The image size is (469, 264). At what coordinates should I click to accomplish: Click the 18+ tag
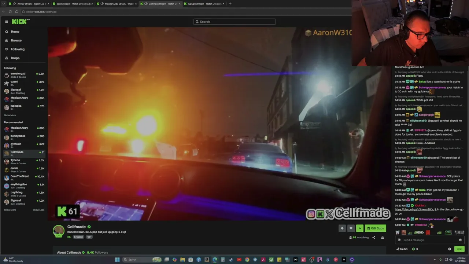click(89, 237)
